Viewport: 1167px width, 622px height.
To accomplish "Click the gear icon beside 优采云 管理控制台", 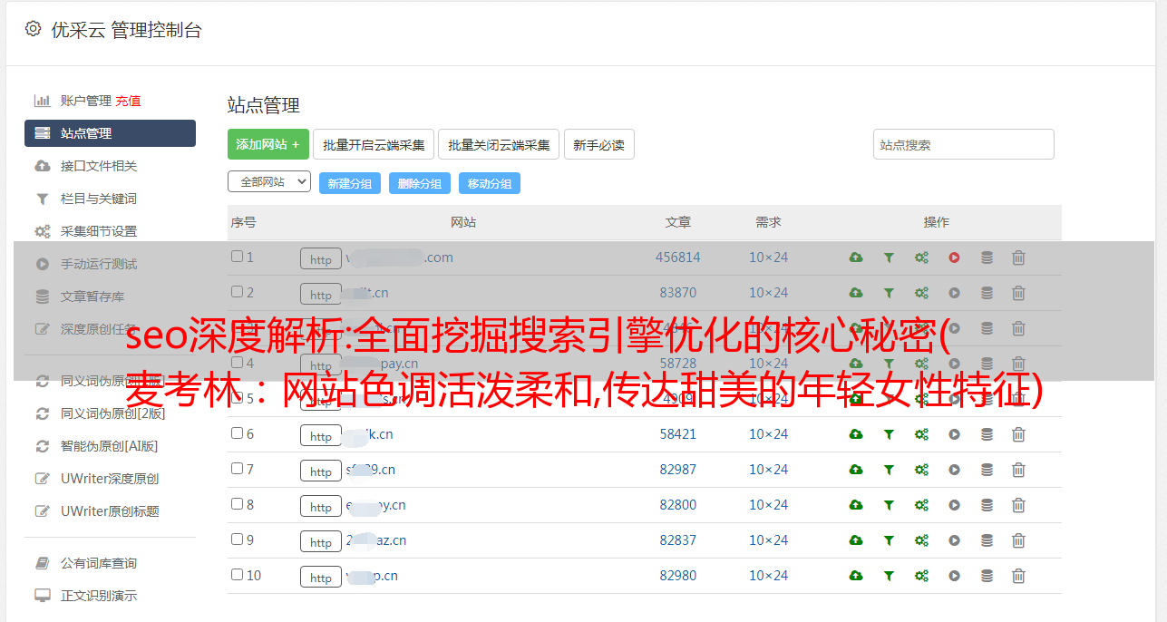I will 33,29.
